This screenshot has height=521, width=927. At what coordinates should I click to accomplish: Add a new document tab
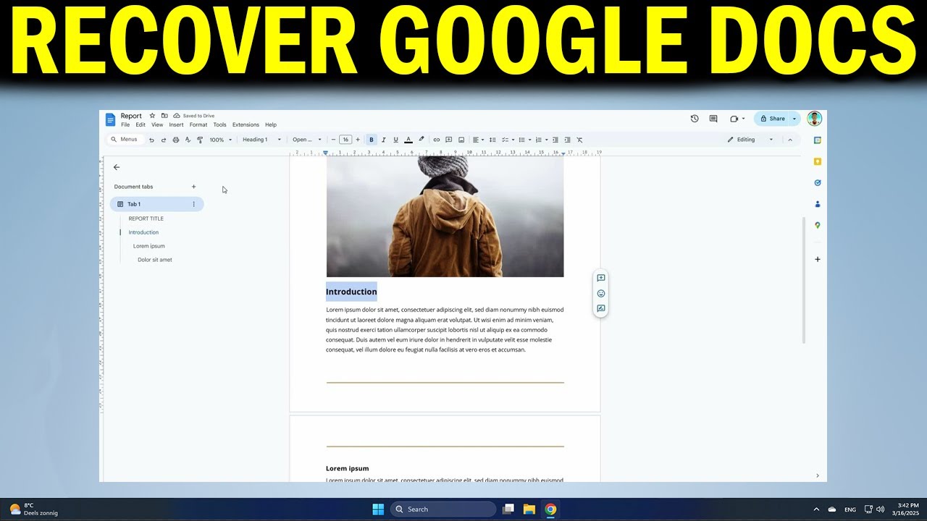click(193, 187)
